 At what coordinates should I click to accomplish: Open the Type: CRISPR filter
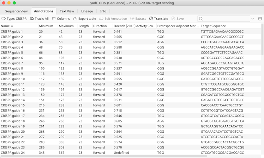[x=14, y=19]
